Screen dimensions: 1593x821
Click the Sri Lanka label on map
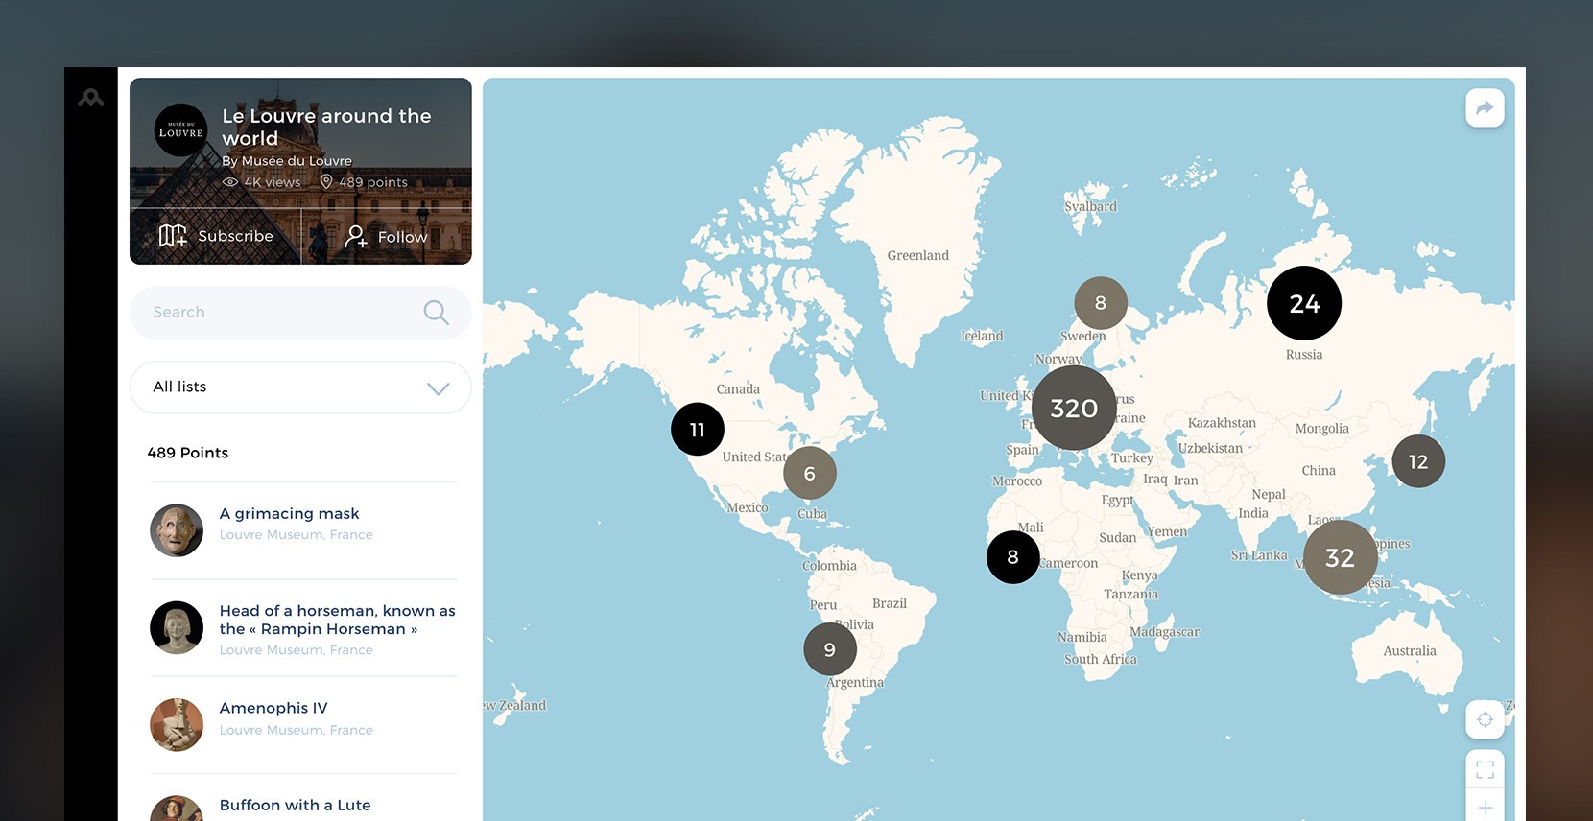[1259, 555]
